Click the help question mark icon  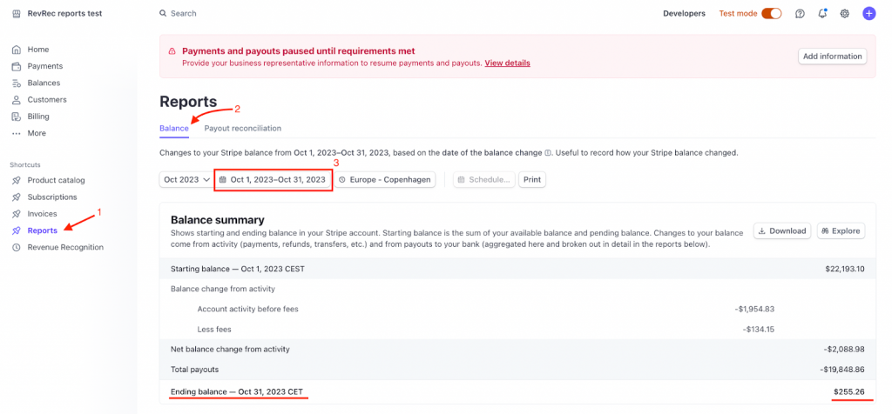[800, 14]
